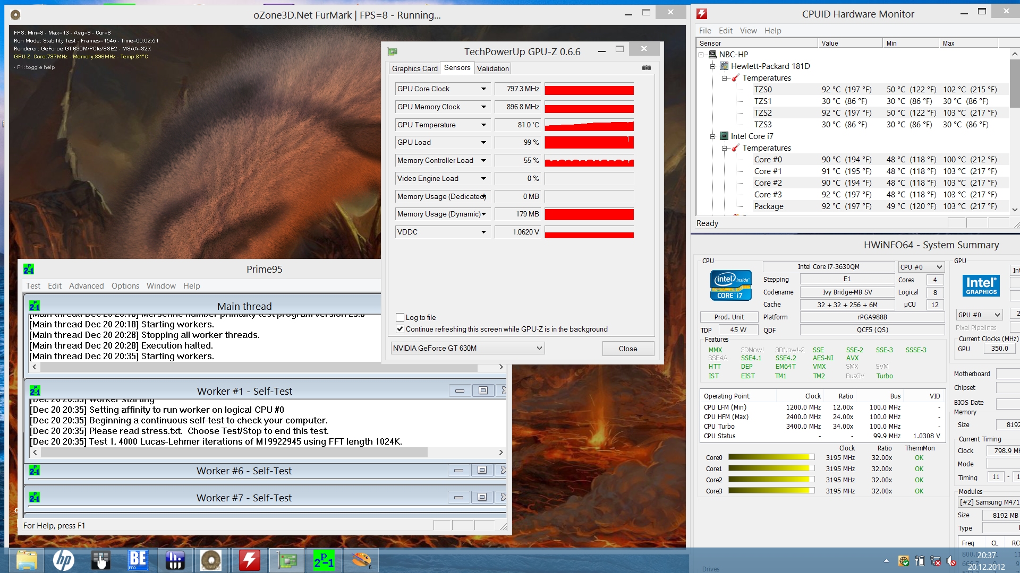Click the Worker #1 Self-Test window icon

[35, 391]
